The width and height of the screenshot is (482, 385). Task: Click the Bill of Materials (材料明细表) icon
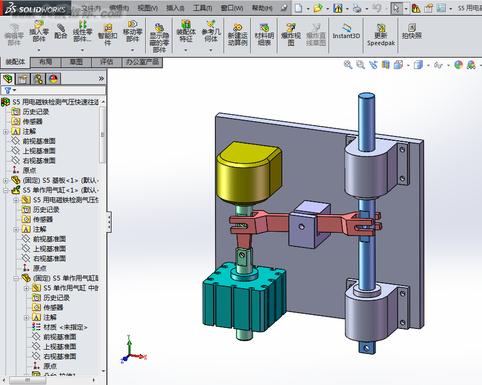tap(264, 35)
